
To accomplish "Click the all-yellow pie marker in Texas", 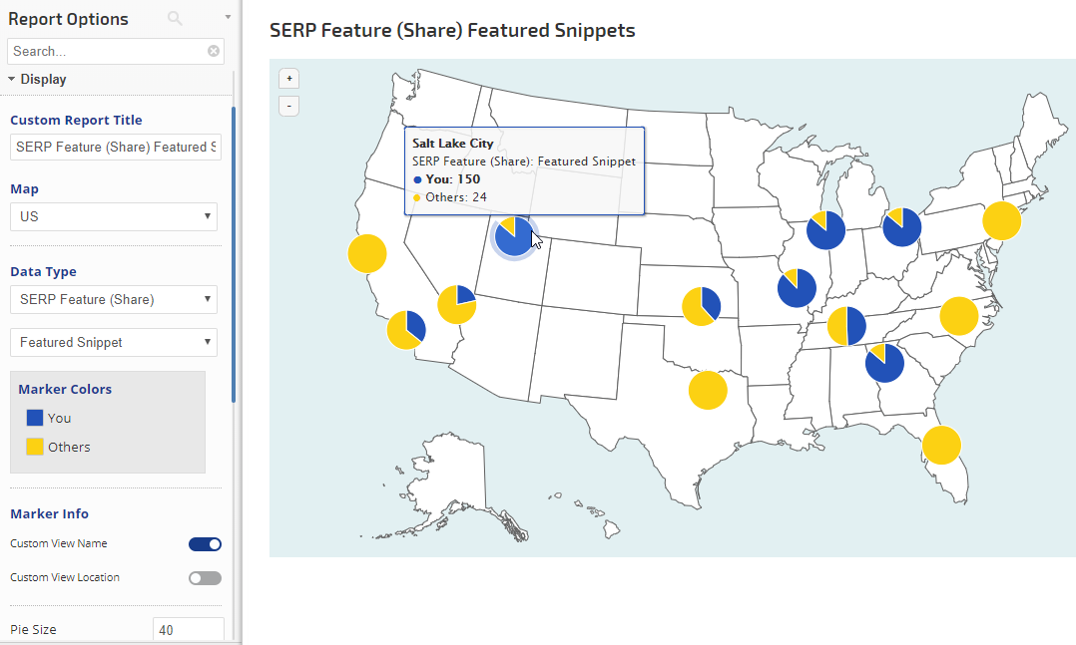I will [x=708, y=390].
